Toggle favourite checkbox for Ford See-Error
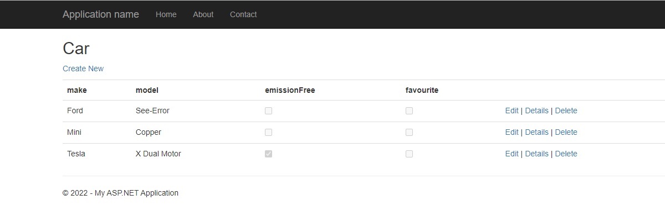The width and height of the screenshot is (665, 221). (409, 110)
